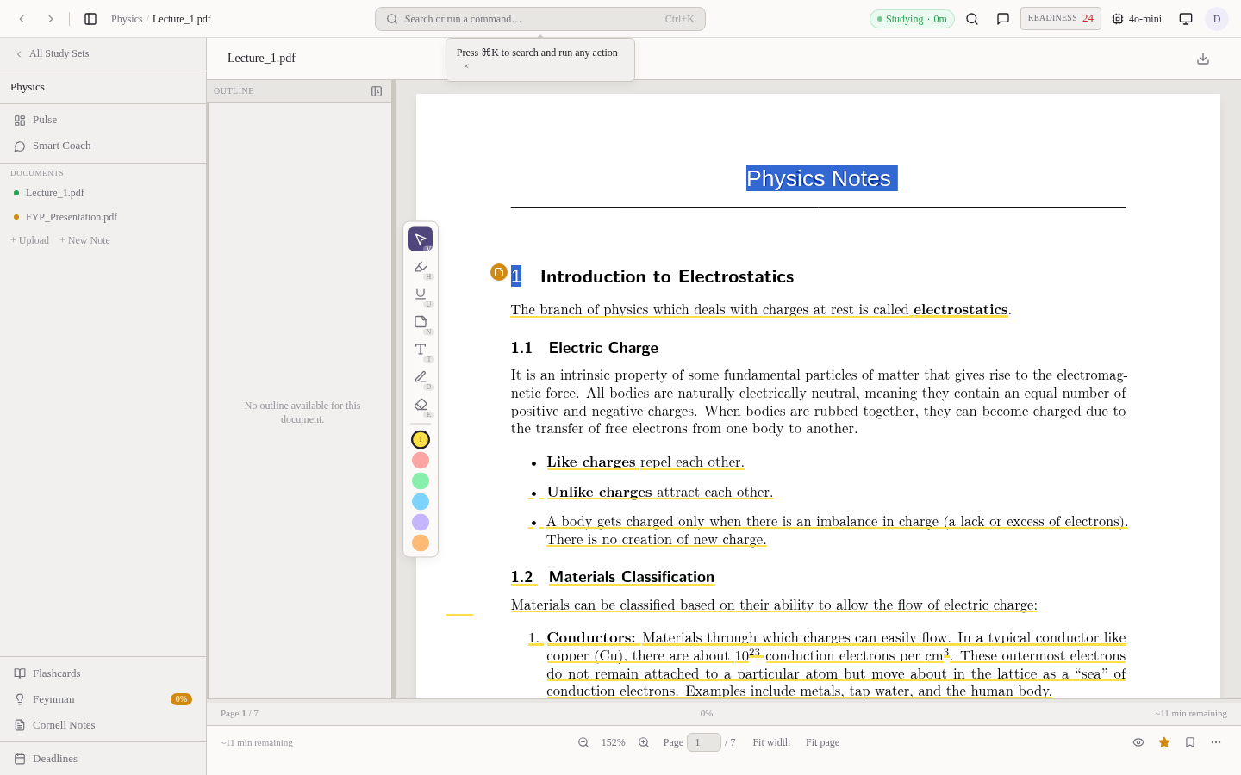The width and height of the screenshot is (1241, 775).
Task: Zoom in with the plus magnifier icon
Action: (x=644, y=742)
